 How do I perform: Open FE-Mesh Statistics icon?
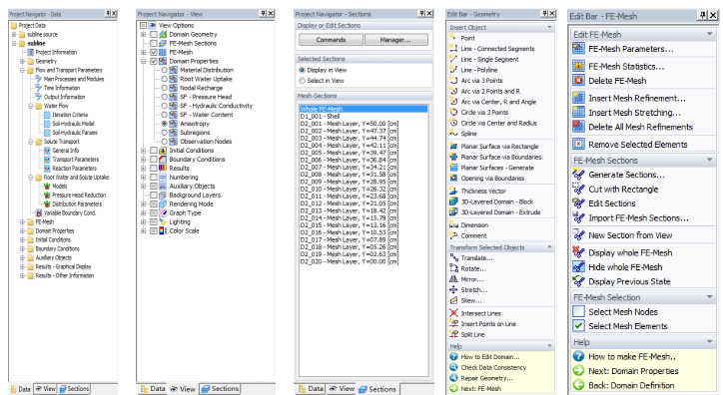tap(578, 66)
